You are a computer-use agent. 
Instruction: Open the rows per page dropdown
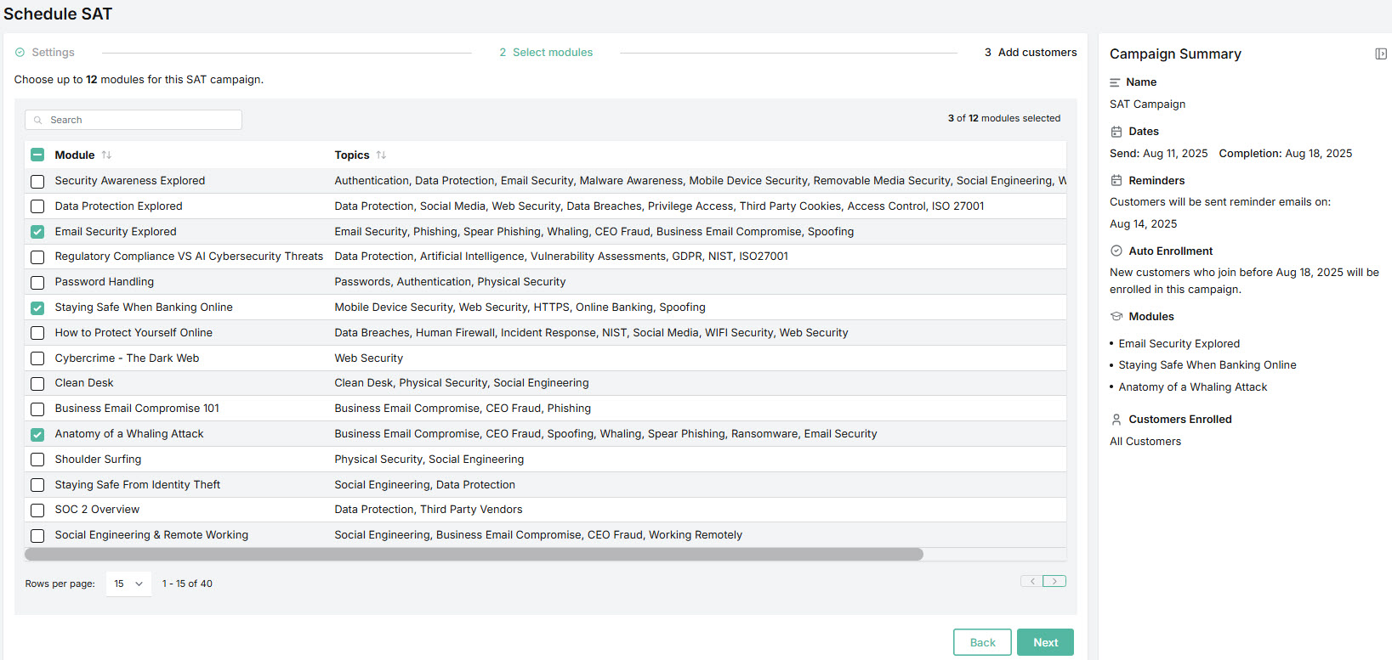point(128,584)
